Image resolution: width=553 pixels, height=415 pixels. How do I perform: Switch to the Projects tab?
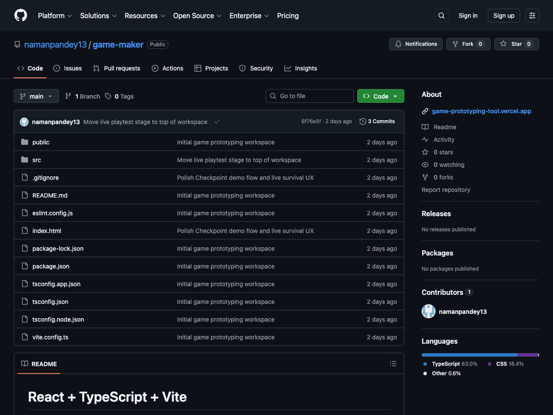point(211,68)
